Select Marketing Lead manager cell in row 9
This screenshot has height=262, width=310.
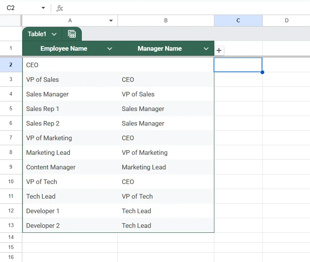pos(166,167)
